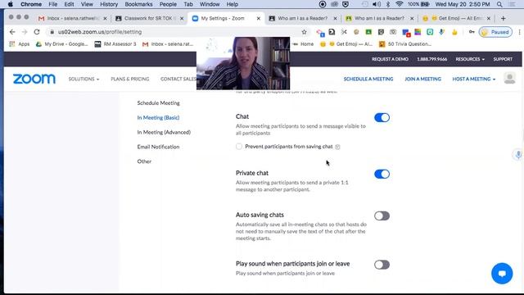Click the key password icon in toolbar

pos(472,32)
